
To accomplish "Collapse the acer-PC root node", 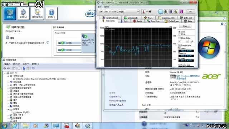I will pyautogui.click(x=5, y=73).
